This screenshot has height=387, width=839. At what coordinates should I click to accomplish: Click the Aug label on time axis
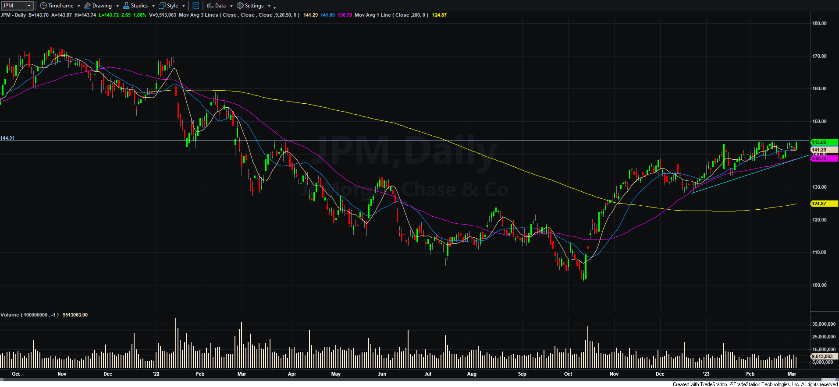point(472,374)
